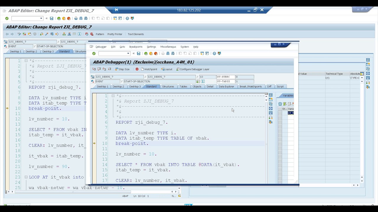378x212 pixels.
Task: Select the Diff tab in debugger
Action: [269, 87]
